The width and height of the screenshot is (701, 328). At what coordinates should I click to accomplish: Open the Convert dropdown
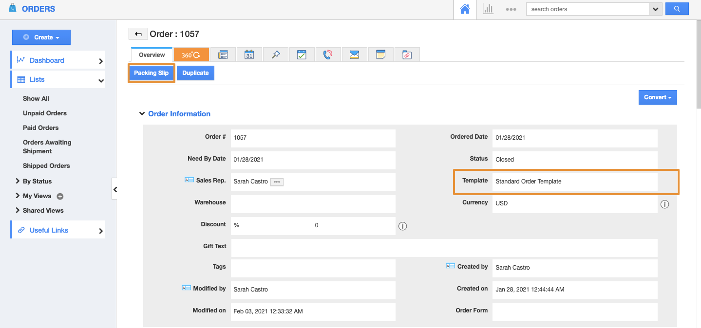coord(657,97)
